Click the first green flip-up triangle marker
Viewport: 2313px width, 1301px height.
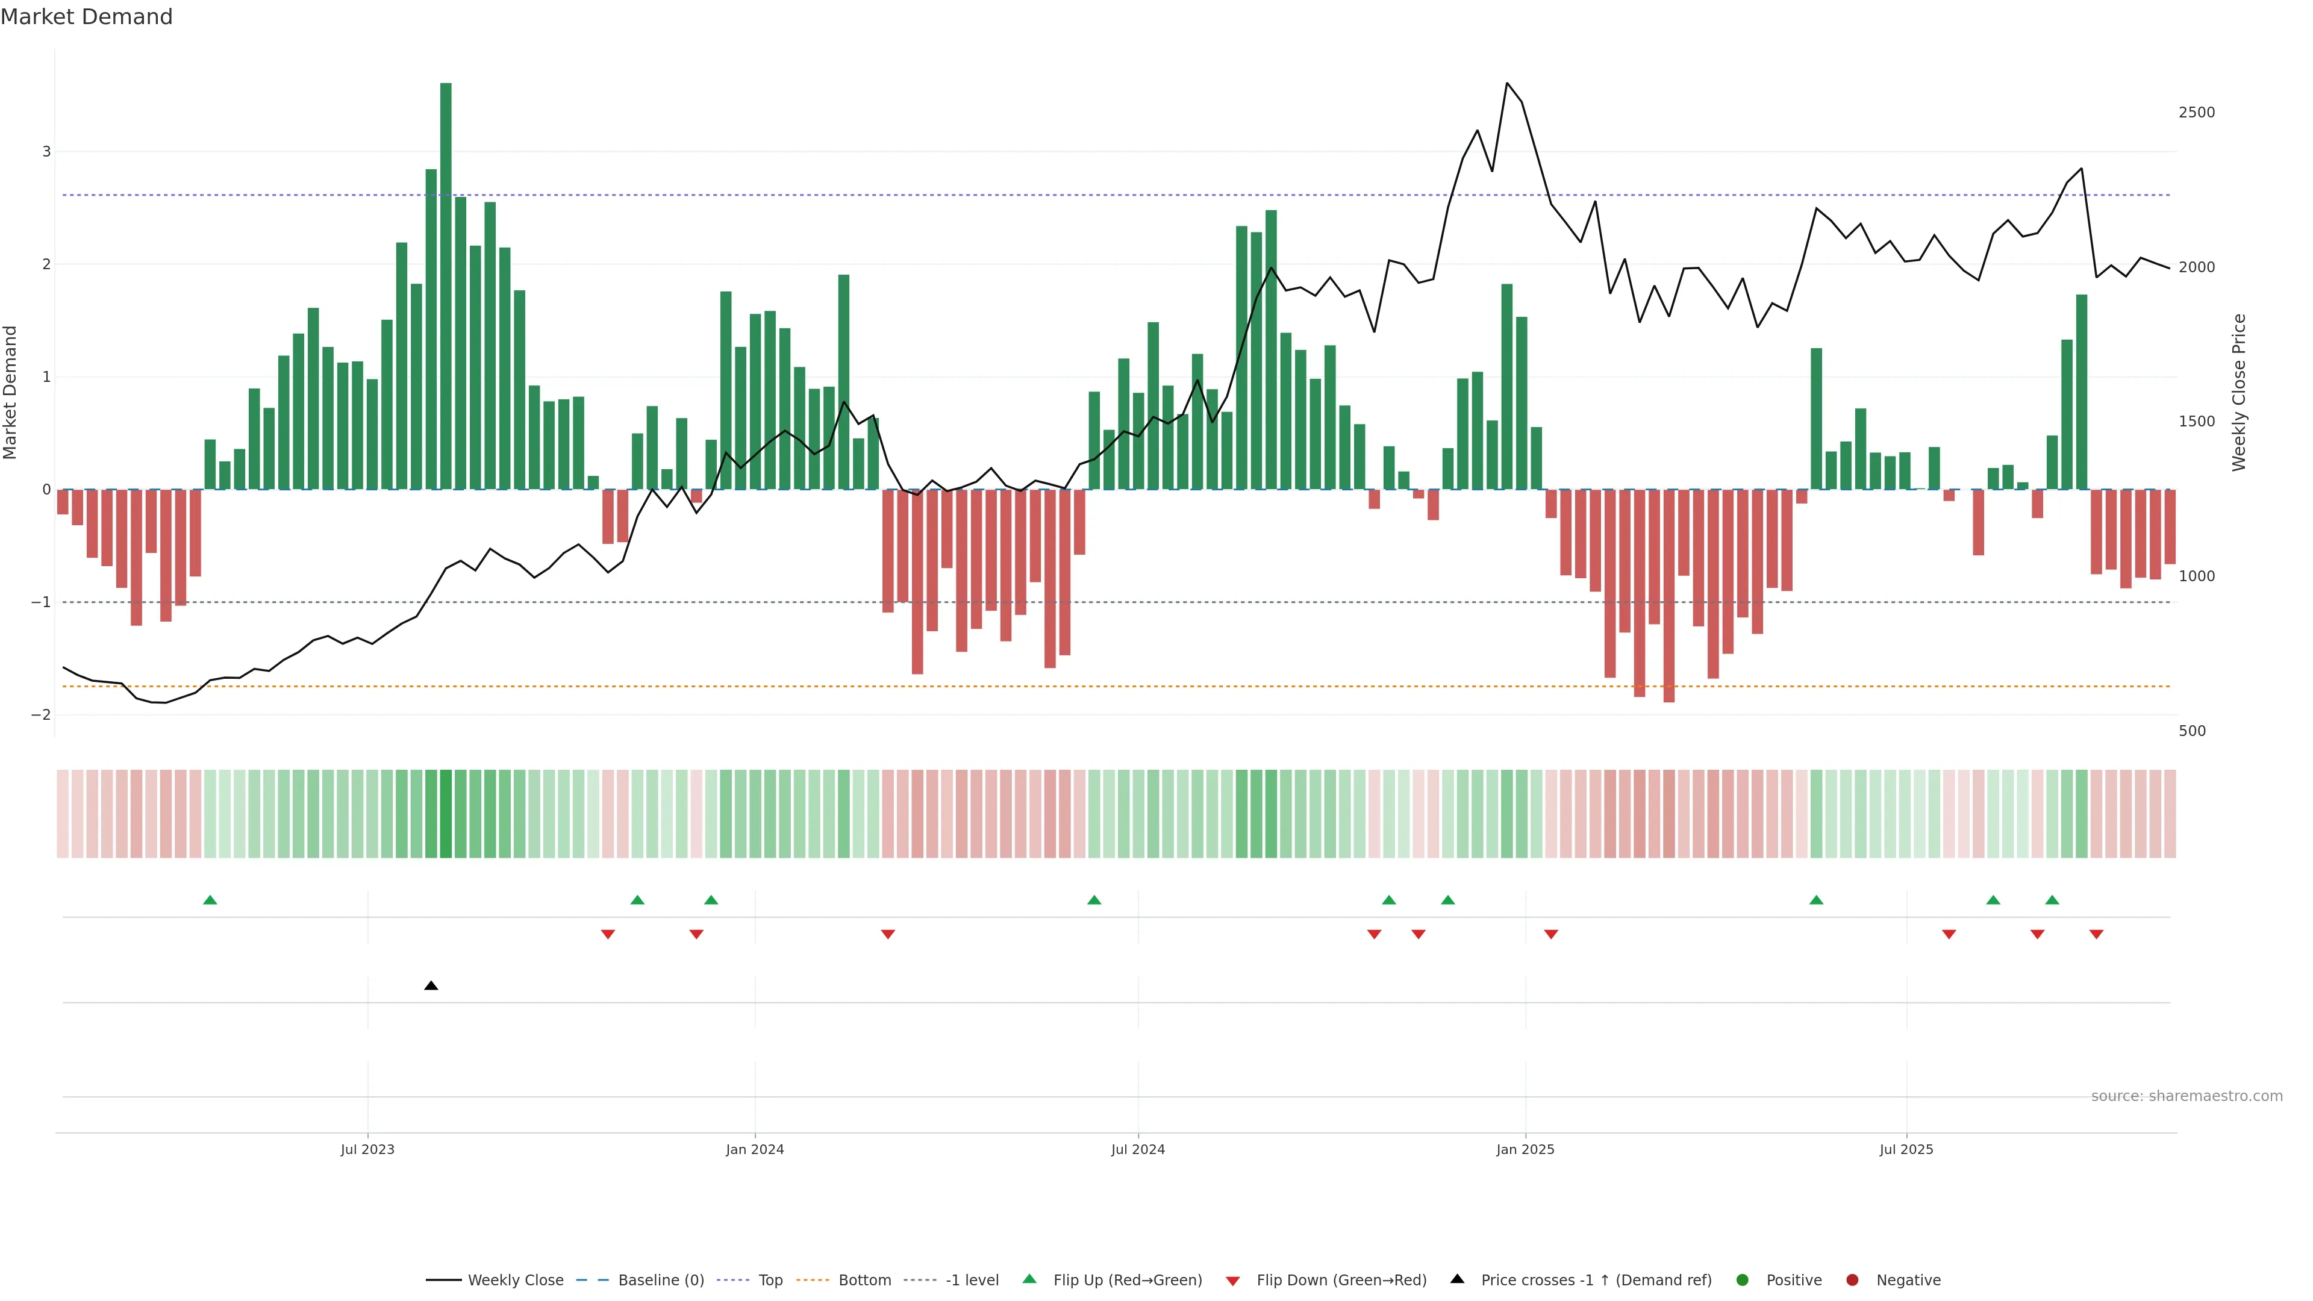click(210, 900)
